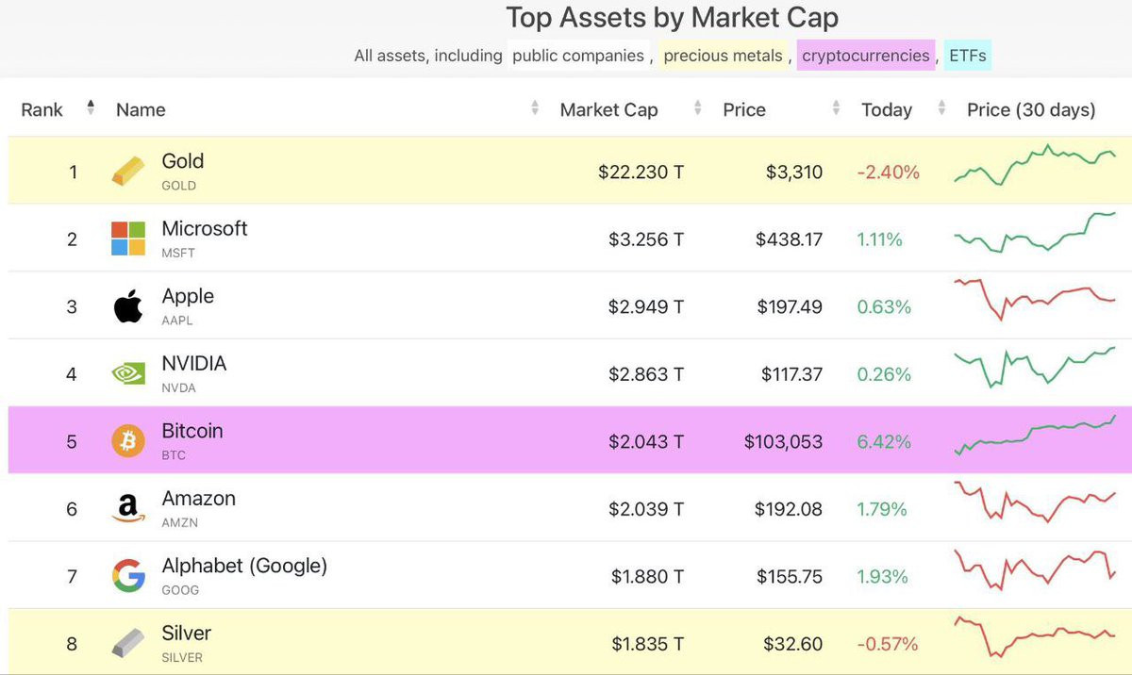
Task: Sort by Today column arrows
Action: [941, 109]
